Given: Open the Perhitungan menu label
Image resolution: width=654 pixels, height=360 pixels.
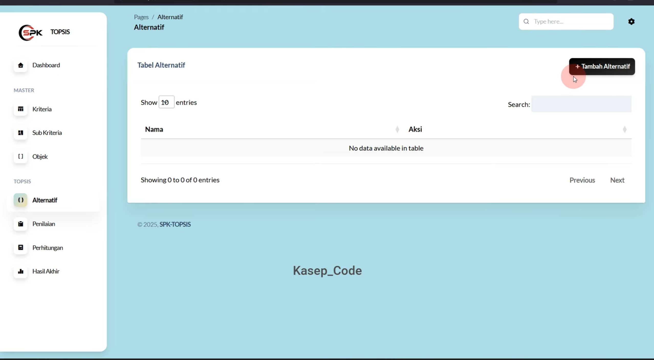Looking at the screenshot, I should [x=48, y=248].
